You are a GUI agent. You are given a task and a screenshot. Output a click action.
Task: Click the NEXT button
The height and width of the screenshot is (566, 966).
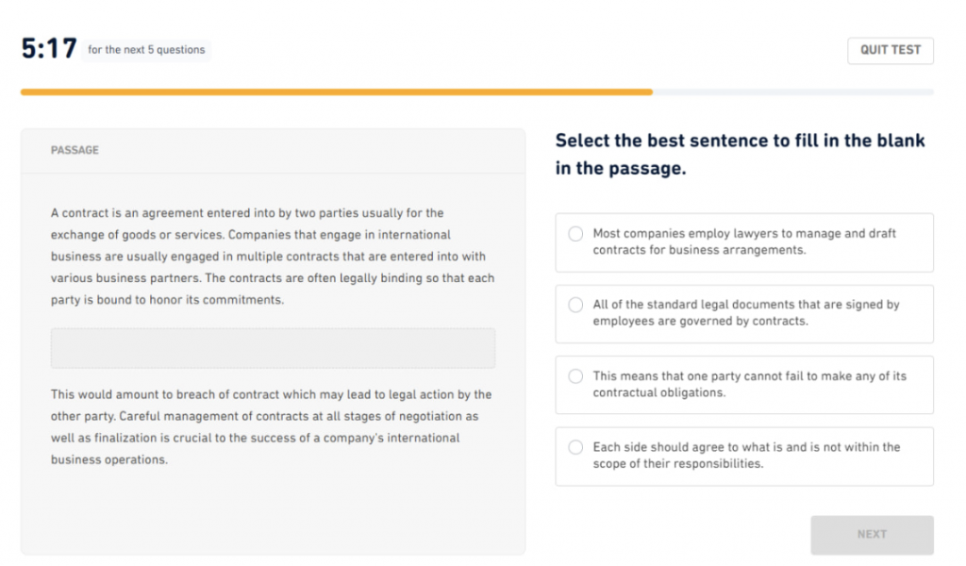tap(872, 535)
